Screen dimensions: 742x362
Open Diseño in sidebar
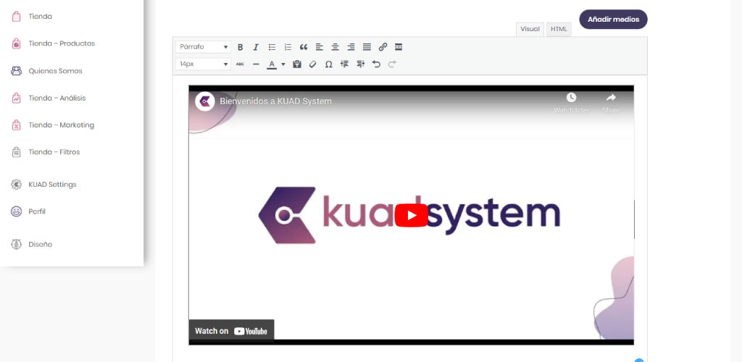coord(41,244)
